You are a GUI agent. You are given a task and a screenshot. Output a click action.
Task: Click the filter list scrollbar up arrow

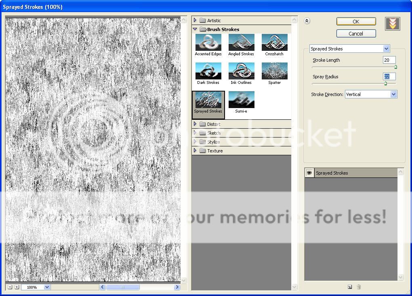294,20
